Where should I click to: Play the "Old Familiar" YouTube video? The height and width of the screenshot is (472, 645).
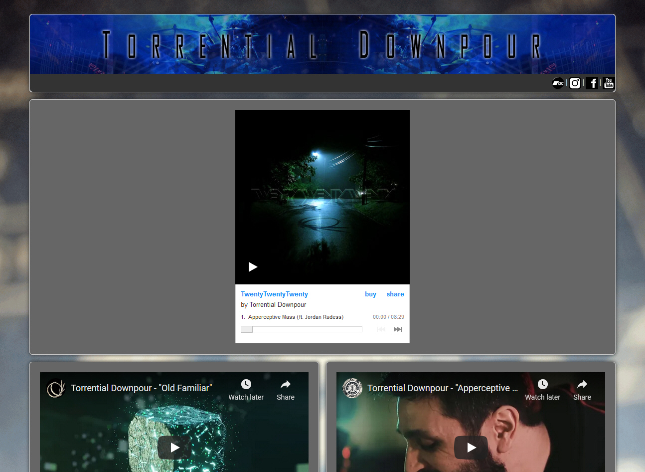(x=174, y=448)
